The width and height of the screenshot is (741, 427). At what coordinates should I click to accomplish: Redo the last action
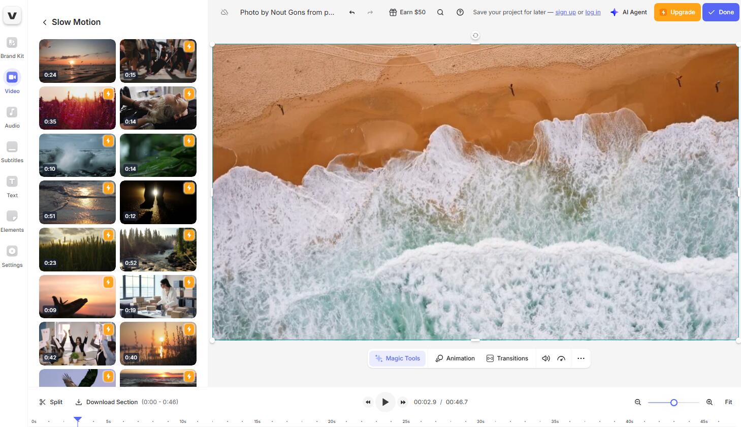click(x=370, y=12)
